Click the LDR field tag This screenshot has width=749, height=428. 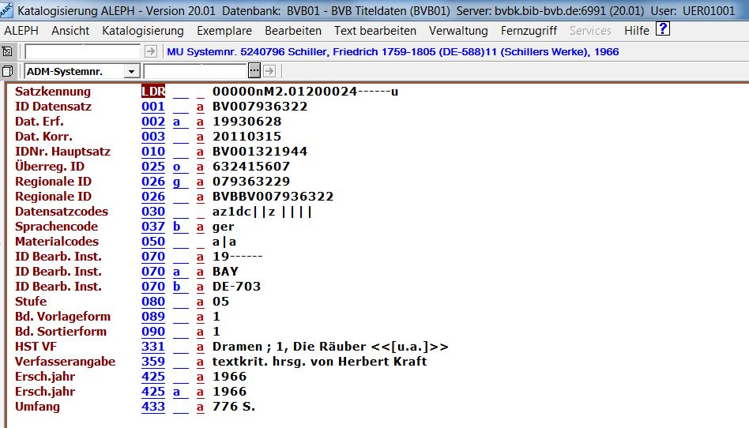tap(152, 92)
